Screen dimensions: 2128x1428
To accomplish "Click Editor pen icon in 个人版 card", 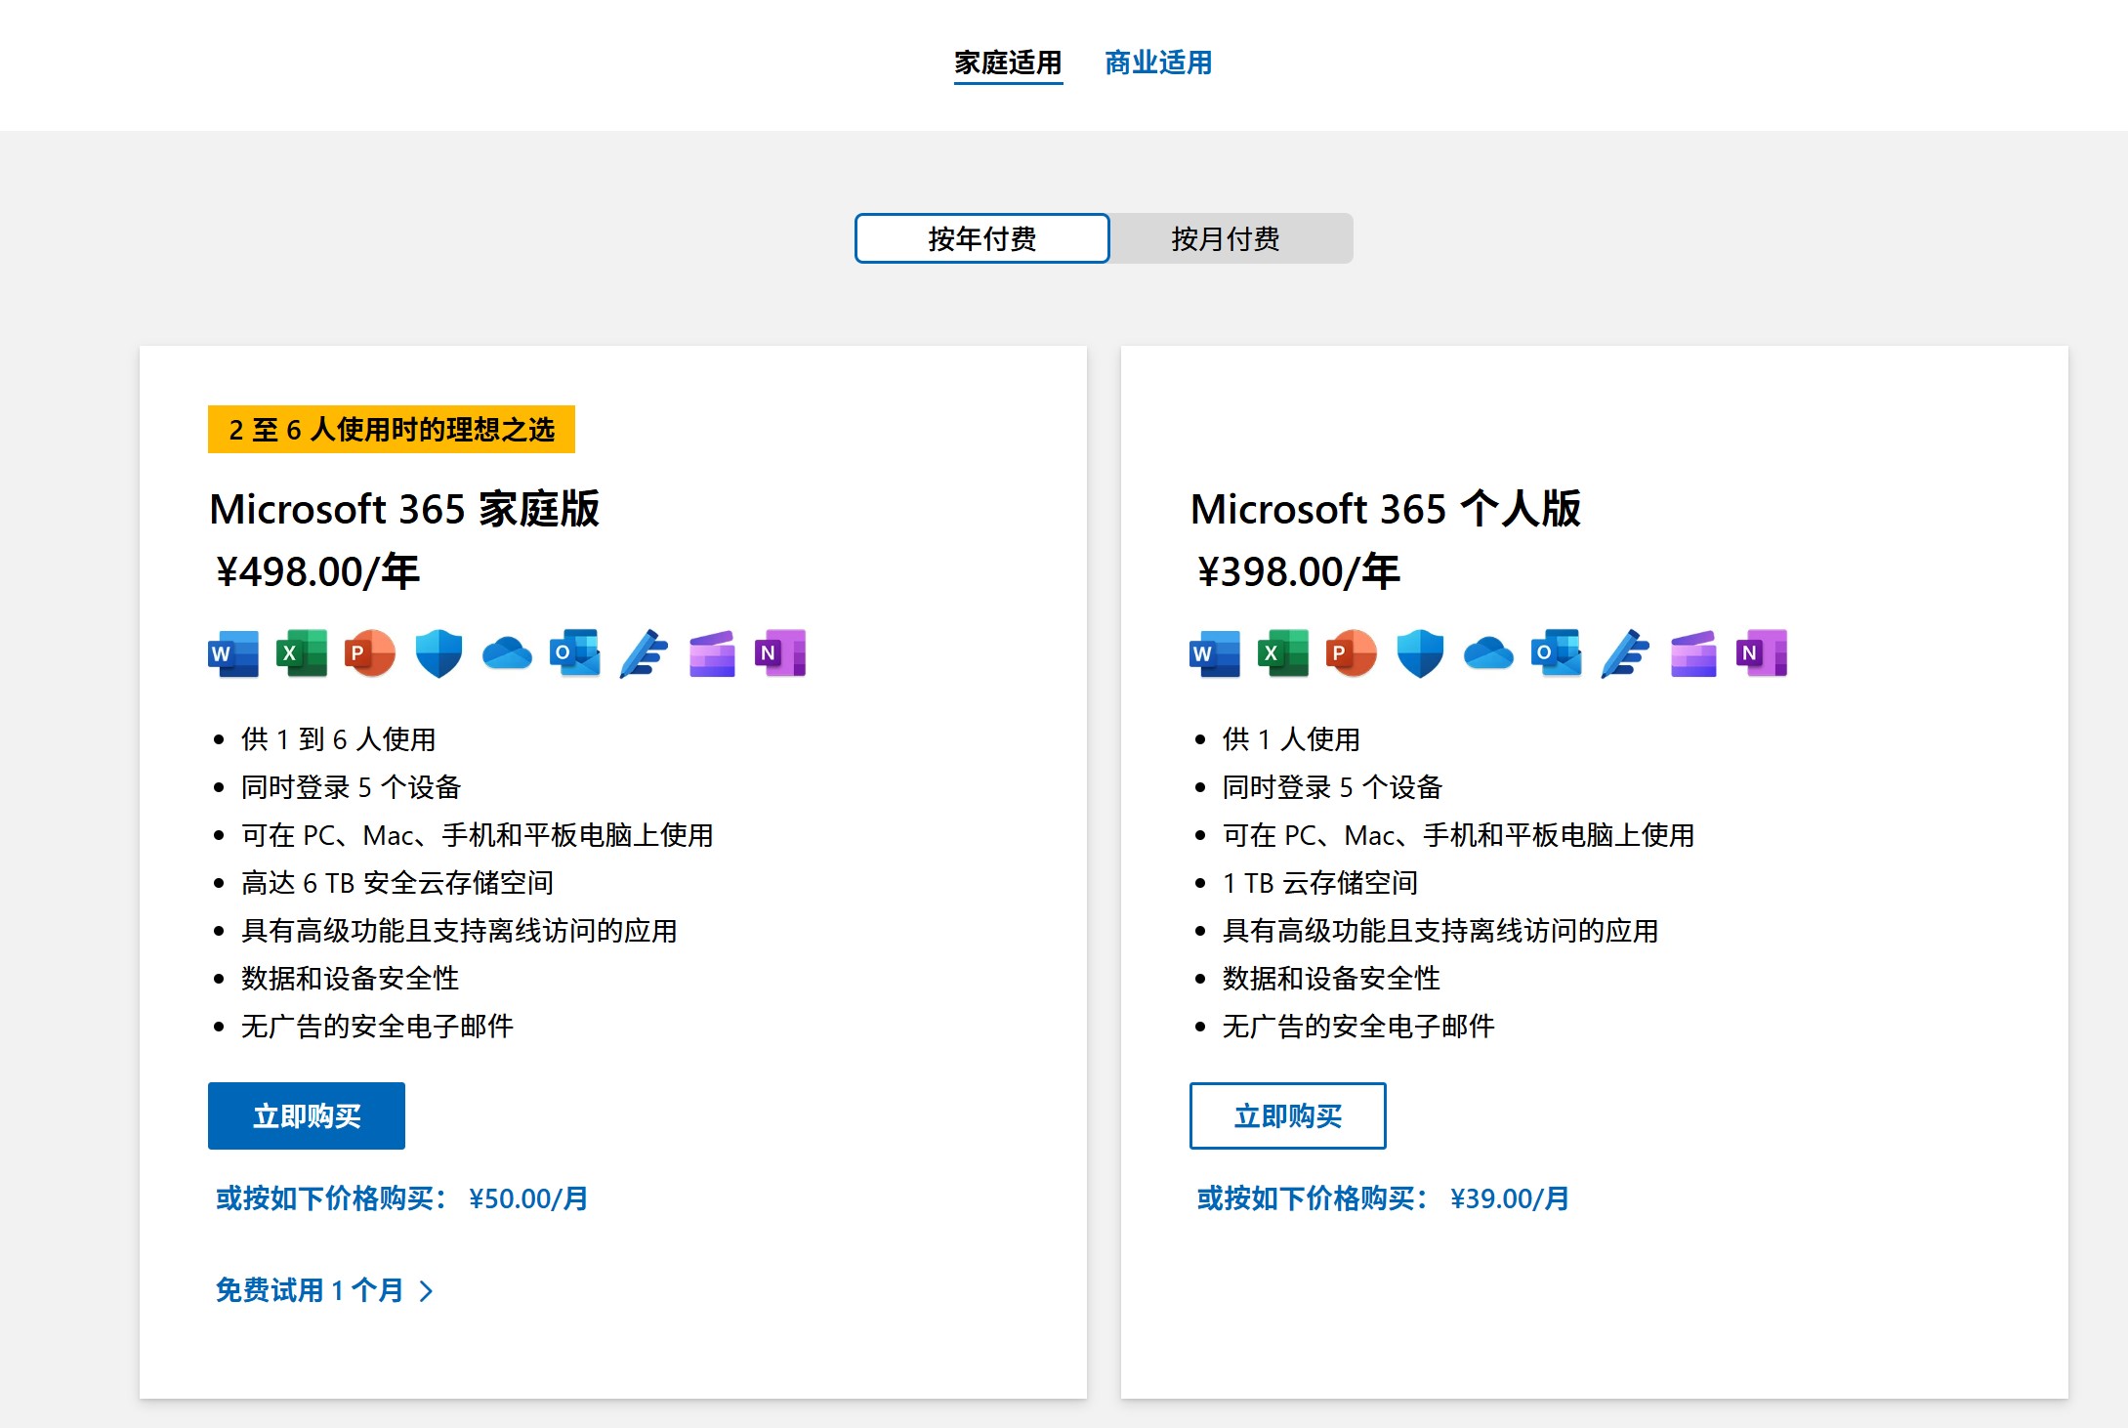I will (x=1625, y=653).
